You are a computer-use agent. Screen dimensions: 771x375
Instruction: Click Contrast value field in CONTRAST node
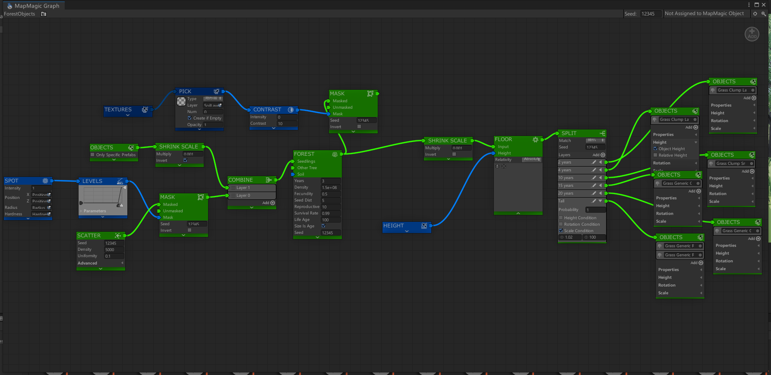click(x=287, y=123)
